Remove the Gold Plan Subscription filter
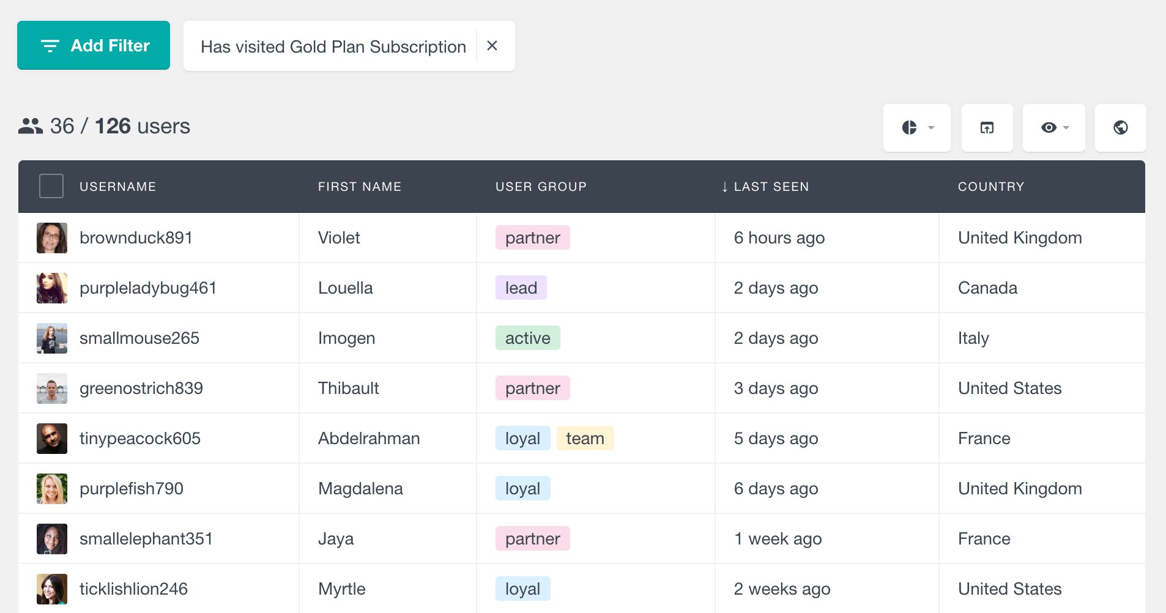 pyautogui.click(x=492, y=46)
